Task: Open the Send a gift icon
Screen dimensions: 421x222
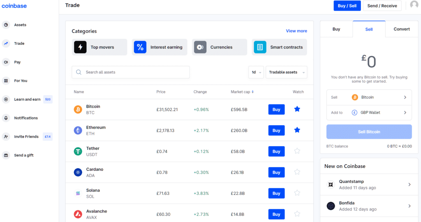Action: coord(6,155)
